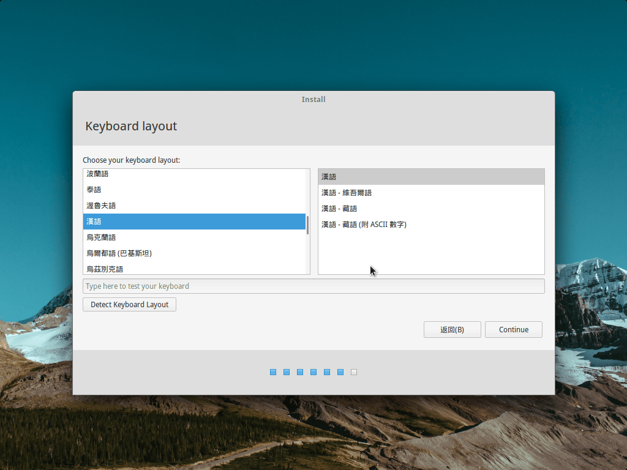Pick 烏克蘭語 from the language list

pos(102,237)
